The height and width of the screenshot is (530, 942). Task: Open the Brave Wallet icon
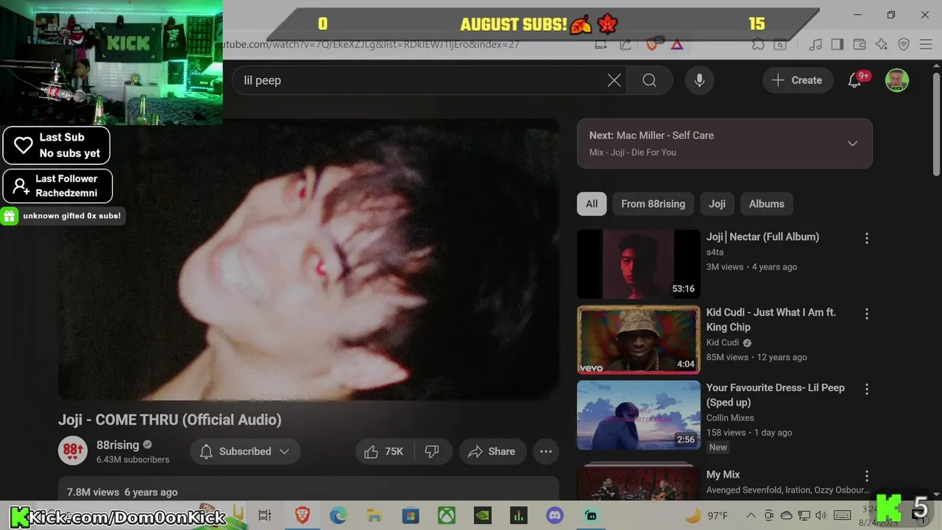point(859,44)
